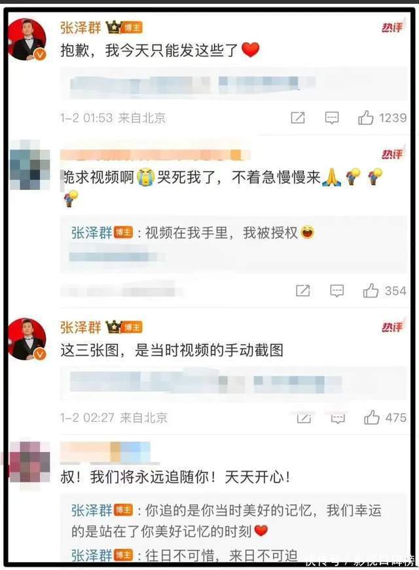The width and height of the screenshot is (419, 570).
Task: Open the blurred avatar of second commenter
Action: coord(30,164)
